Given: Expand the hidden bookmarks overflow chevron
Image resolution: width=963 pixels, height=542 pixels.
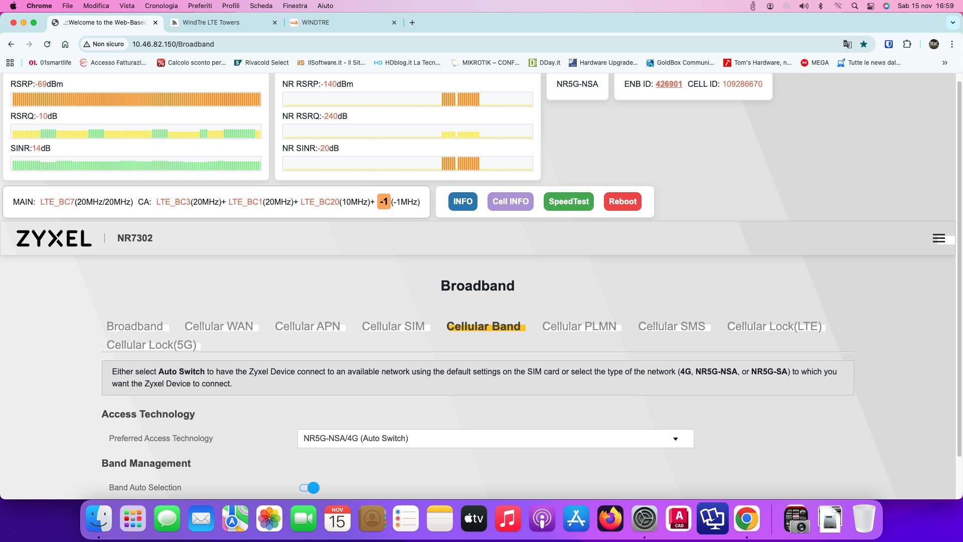Looking at the screenshot, I should (x=944, y=63).
